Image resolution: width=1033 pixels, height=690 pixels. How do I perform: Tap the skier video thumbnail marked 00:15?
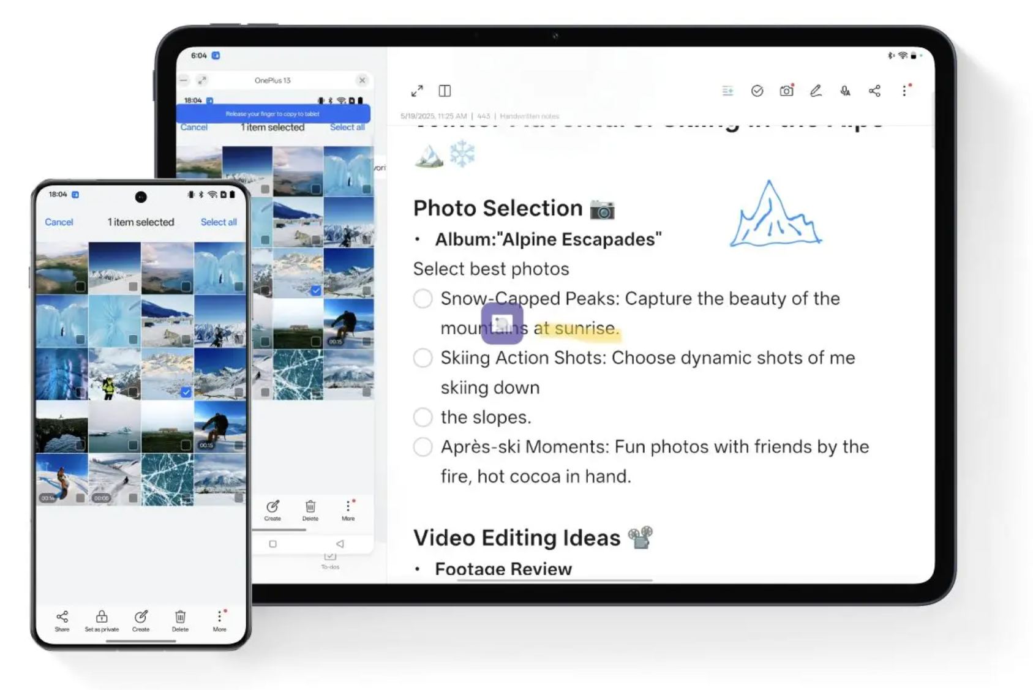point(220,427)
